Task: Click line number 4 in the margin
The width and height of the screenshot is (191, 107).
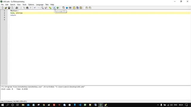Action: (4, 18)
